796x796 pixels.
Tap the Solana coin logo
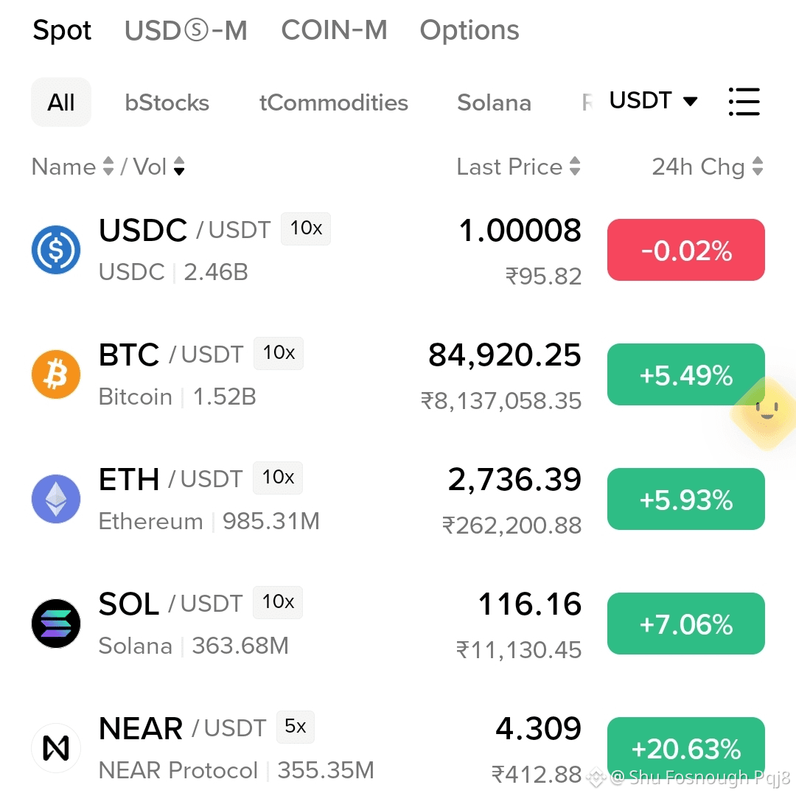tap(56, 624)
